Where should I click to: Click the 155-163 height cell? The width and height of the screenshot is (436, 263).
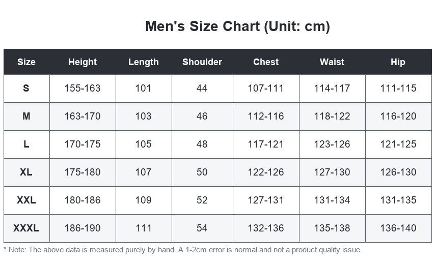point(83,89)
